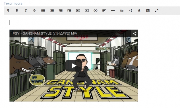Insert an image into the post
Image resolution: width=180 pixels, height=108 pixels.
[78, 10]
